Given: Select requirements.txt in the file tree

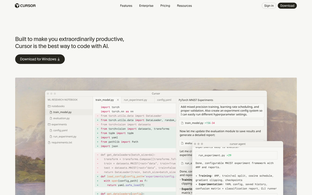Looking at the screenshot, I should (62, 142).
